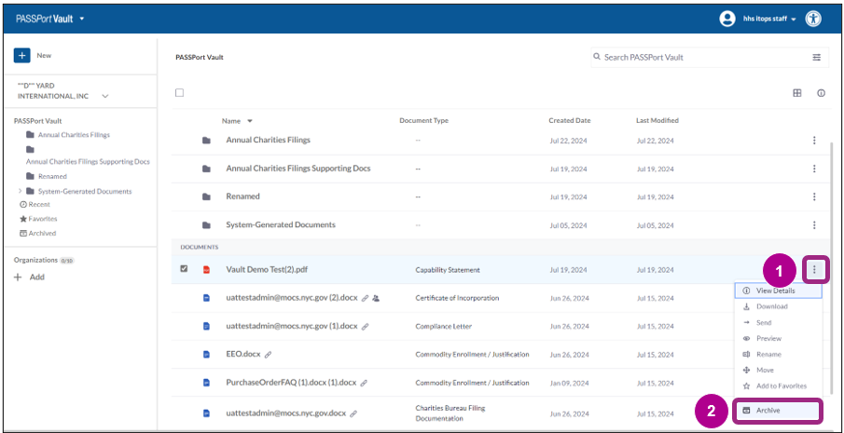Viewport: 844px width, 433px height.
Task: Click PASSPort Vault root in sidebar
Action: (37, 121)
